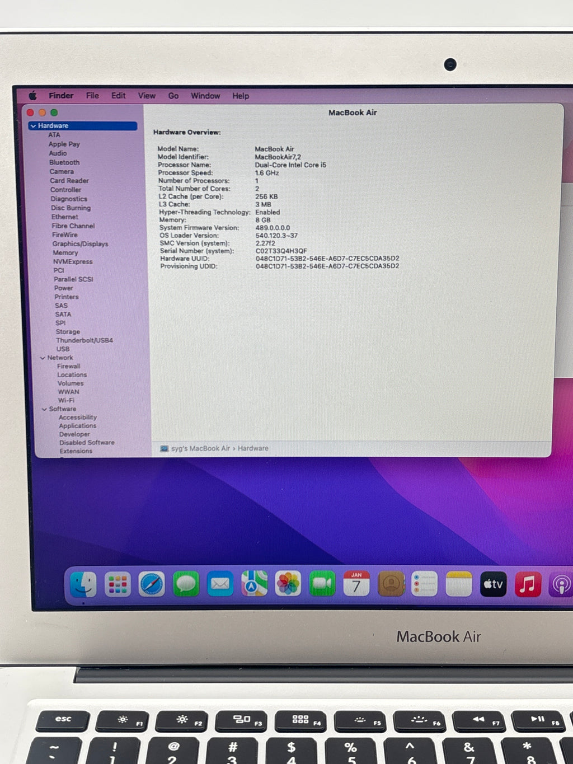Screen dimensions: 573x764
Task: Open Finder from the Dock
Action: click(83, 584)
